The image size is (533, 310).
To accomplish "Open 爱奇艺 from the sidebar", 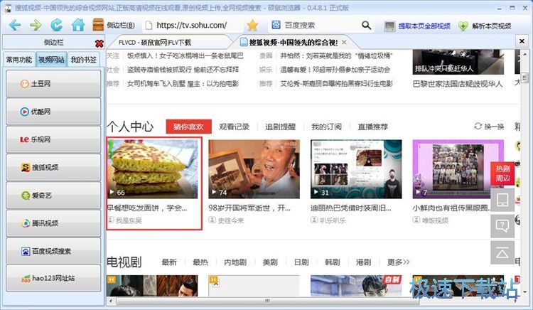I will tap(53, 196).
